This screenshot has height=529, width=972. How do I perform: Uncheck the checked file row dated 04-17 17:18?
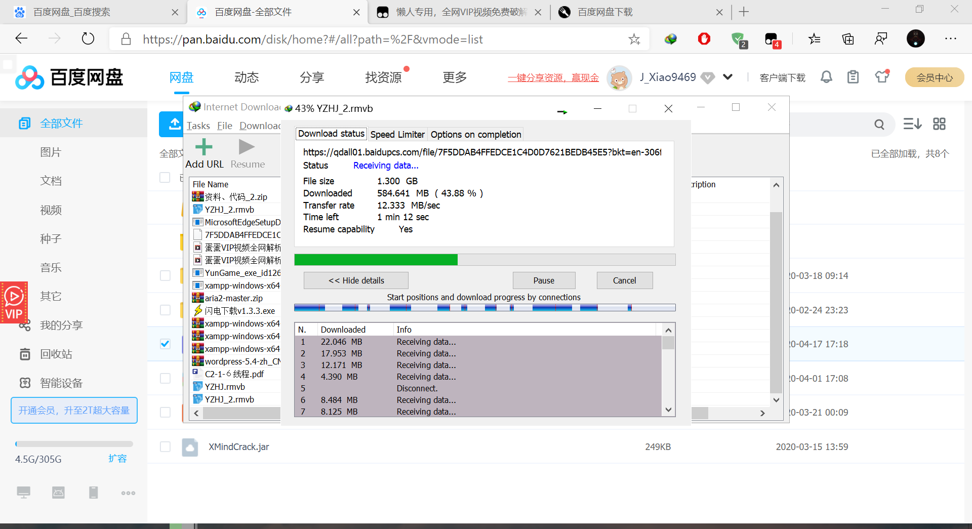(x=165, y=344)
